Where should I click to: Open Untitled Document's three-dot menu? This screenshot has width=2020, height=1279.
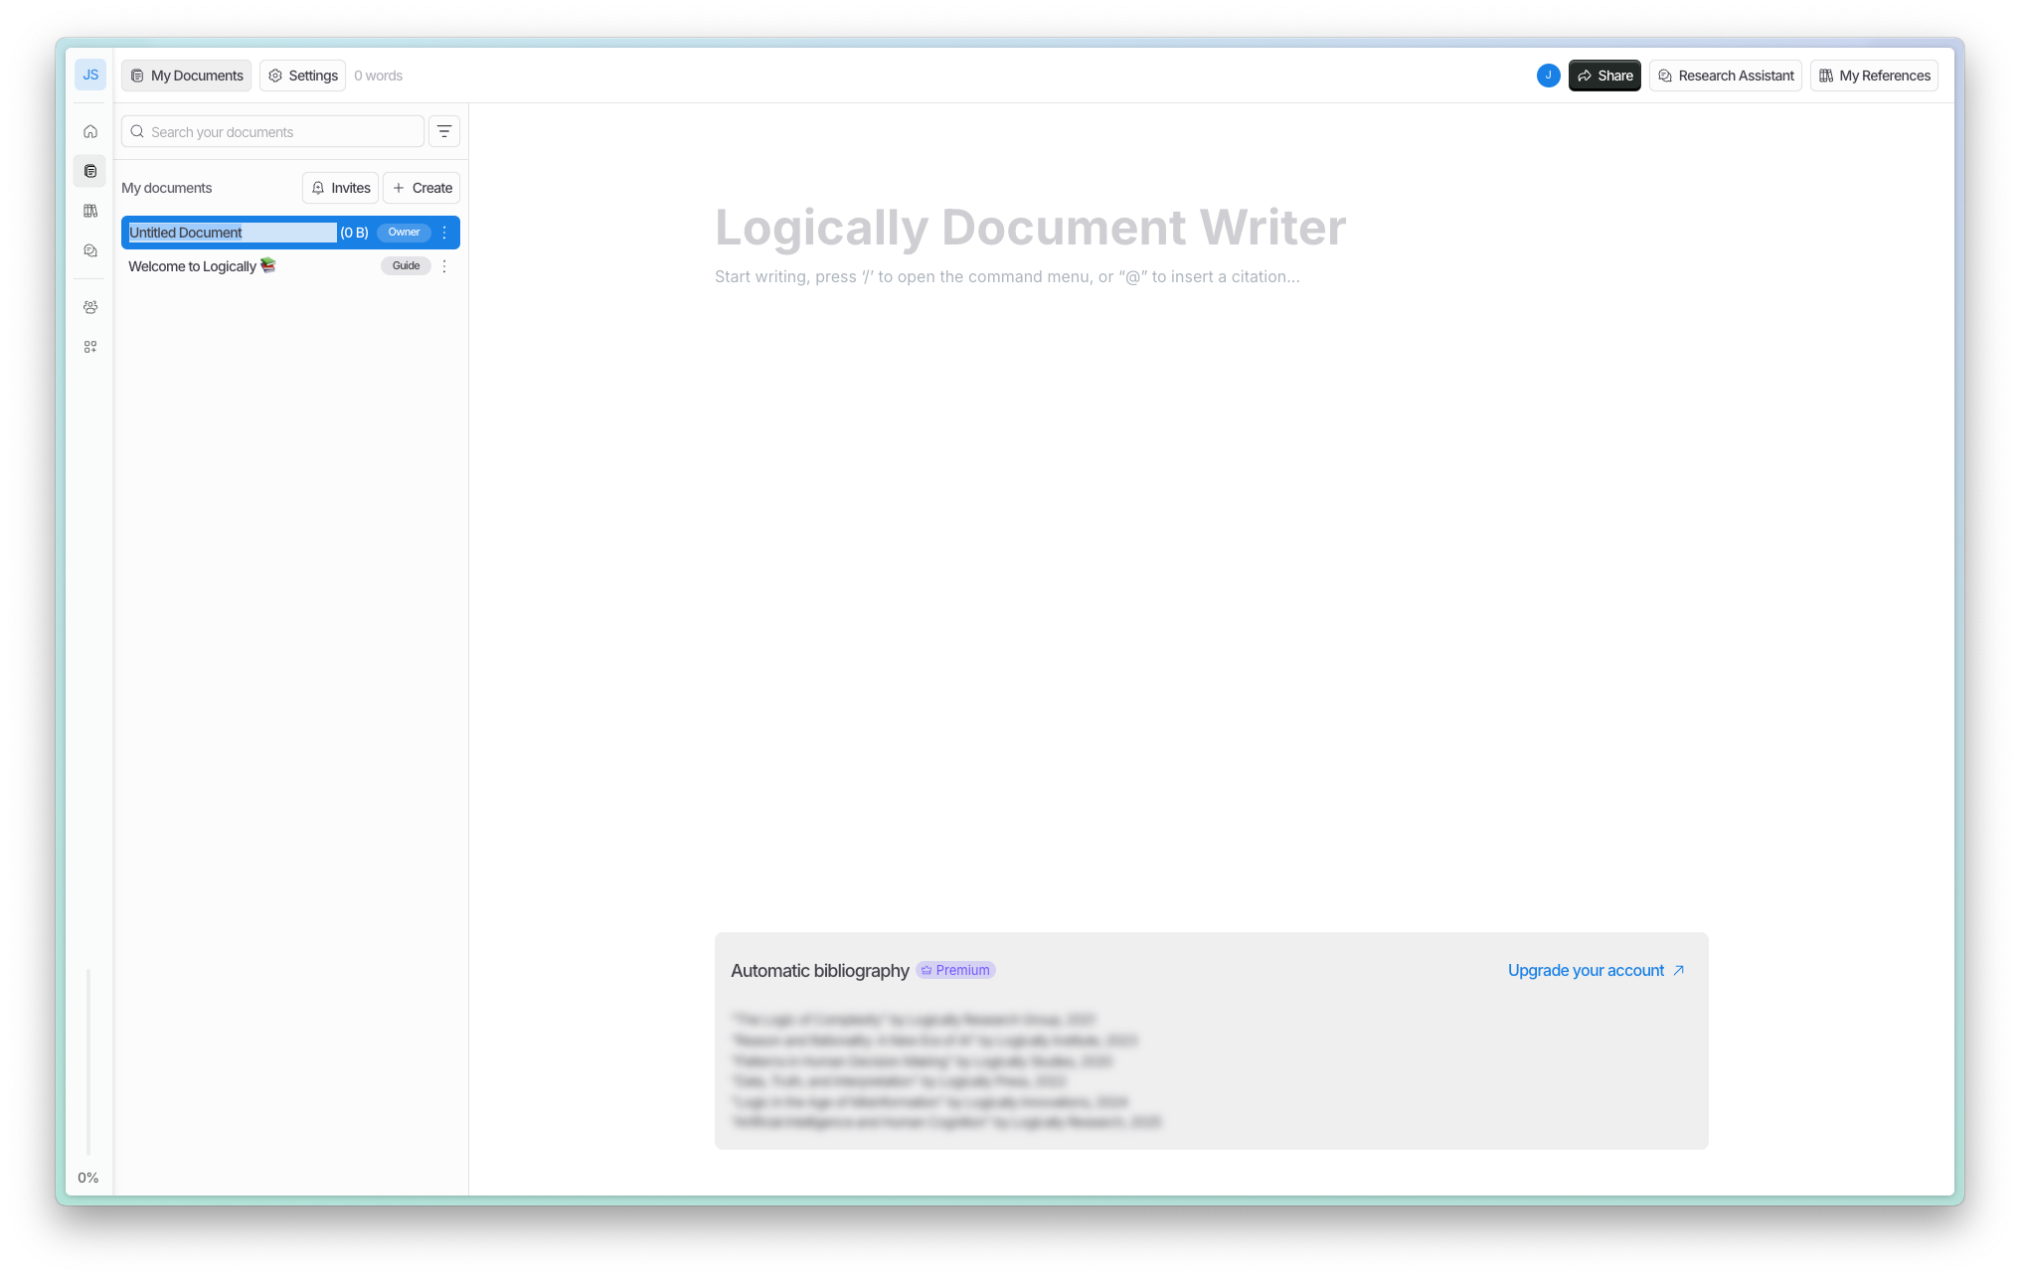point(444,233)
